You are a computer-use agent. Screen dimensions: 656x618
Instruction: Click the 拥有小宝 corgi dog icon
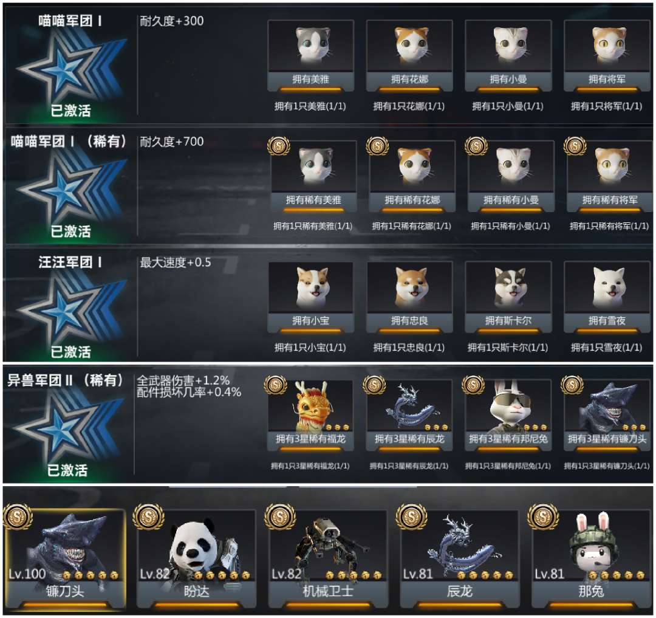311,297
